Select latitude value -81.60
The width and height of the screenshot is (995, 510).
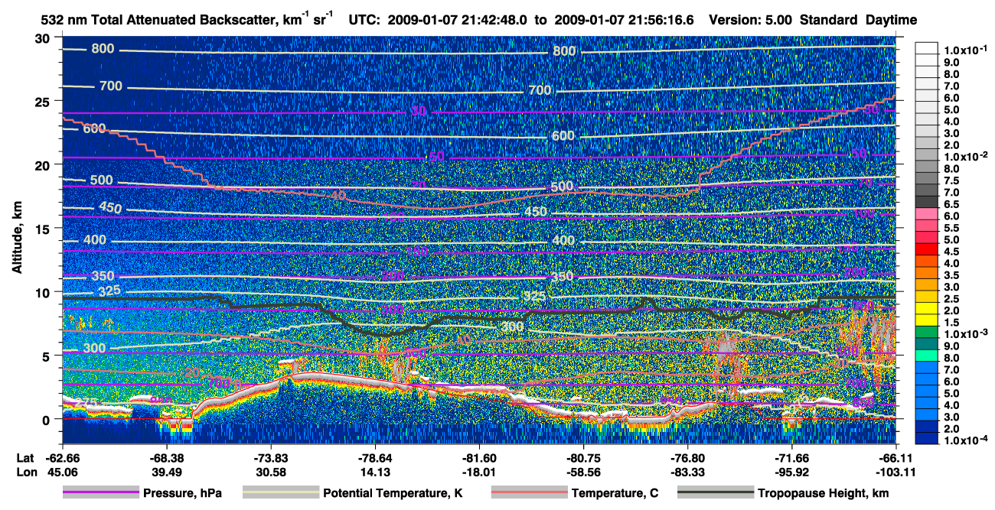479,457
